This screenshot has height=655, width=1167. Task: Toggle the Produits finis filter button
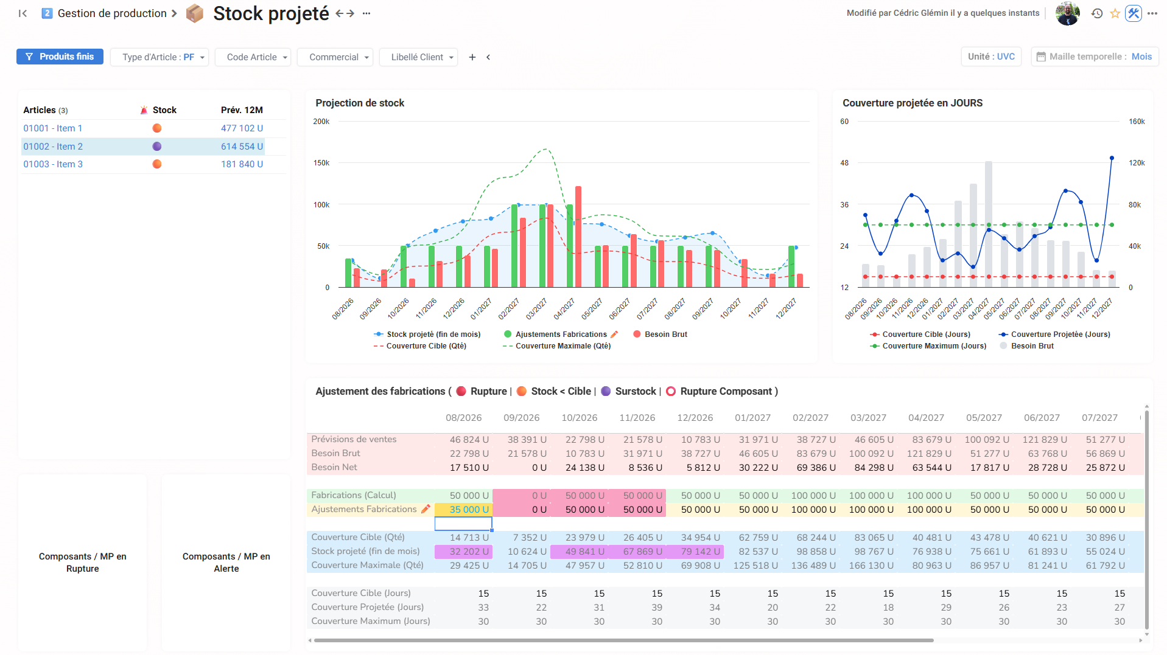(x=60, y=57)
